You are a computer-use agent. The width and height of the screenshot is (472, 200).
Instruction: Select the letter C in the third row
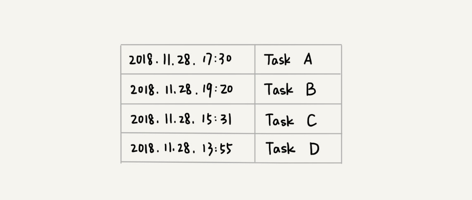(312, 121)
